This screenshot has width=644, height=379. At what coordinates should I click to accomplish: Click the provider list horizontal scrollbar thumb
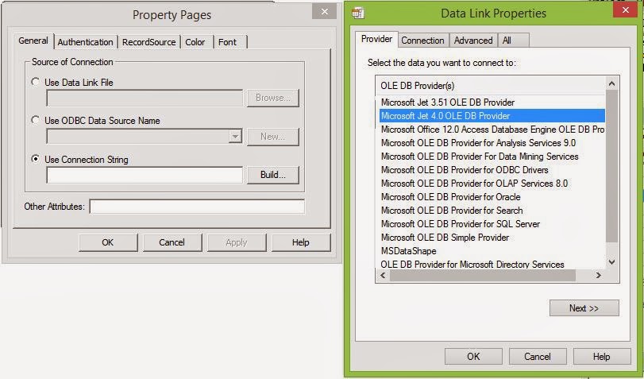tap(483, 276)
